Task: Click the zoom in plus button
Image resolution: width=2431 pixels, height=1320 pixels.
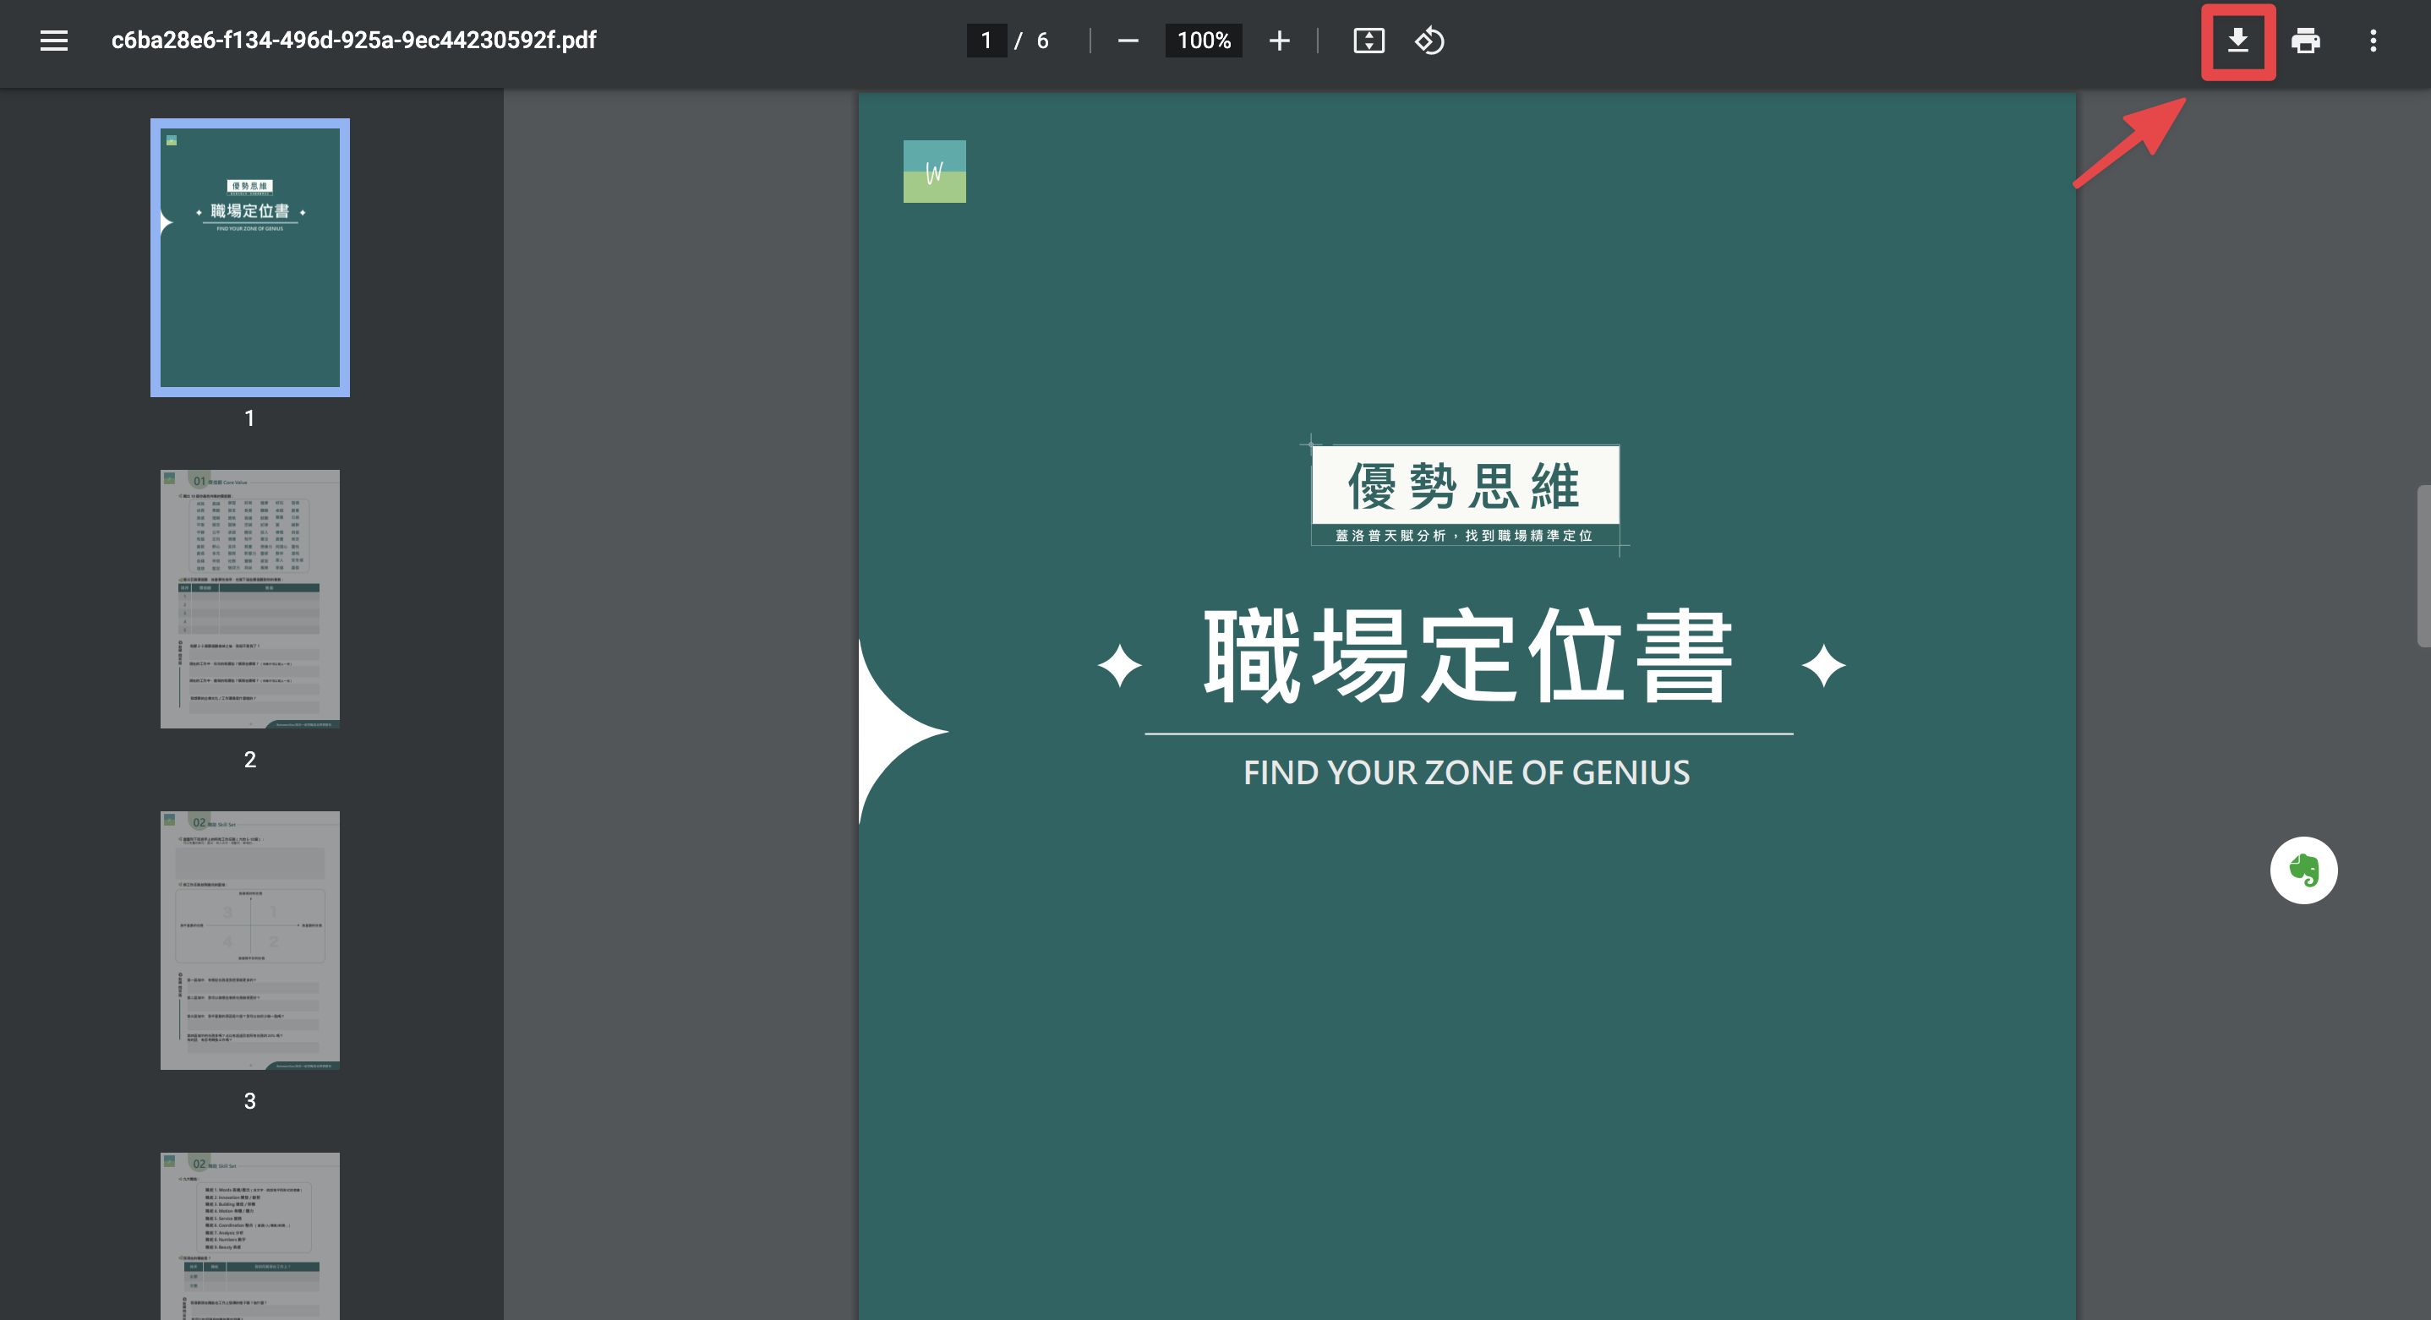Action: 1280,41
